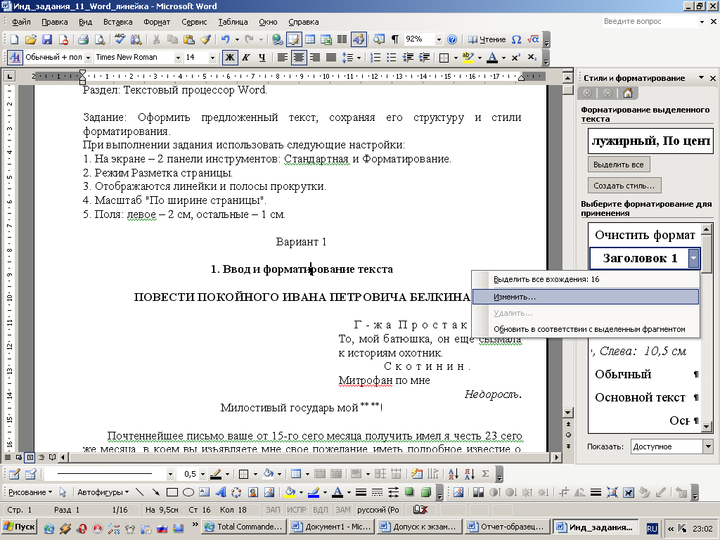Open the Файл menu
Viewport: 720px width, 540px height.
21,22
